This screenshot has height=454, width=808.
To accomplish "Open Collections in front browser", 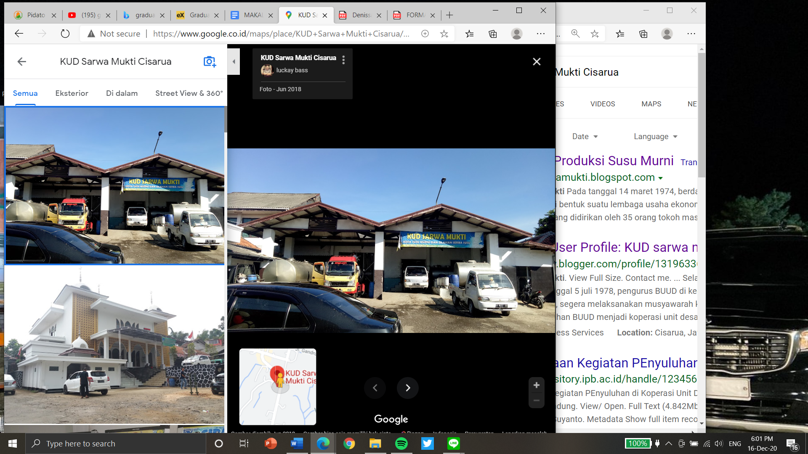I will tap(493, 34).
